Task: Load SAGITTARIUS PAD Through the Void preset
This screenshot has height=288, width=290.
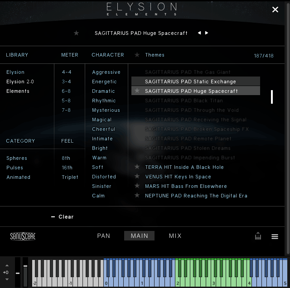Action: [192, 110]
